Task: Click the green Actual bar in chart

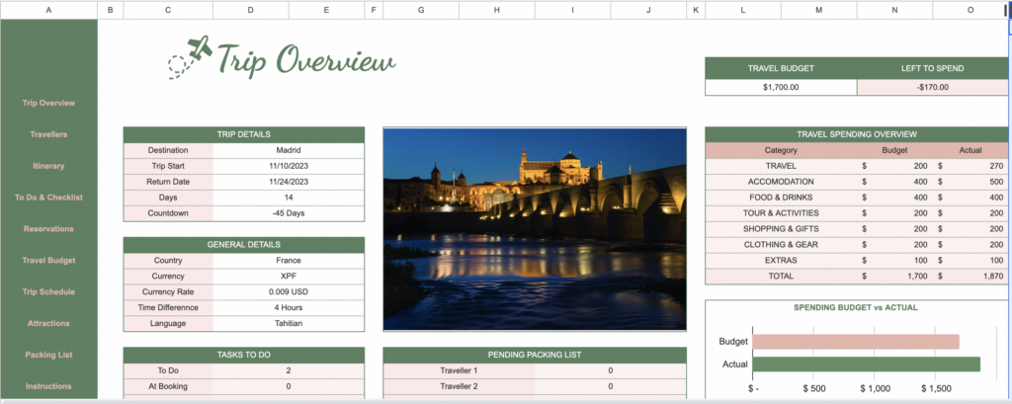Action: [x=866, y=364]
